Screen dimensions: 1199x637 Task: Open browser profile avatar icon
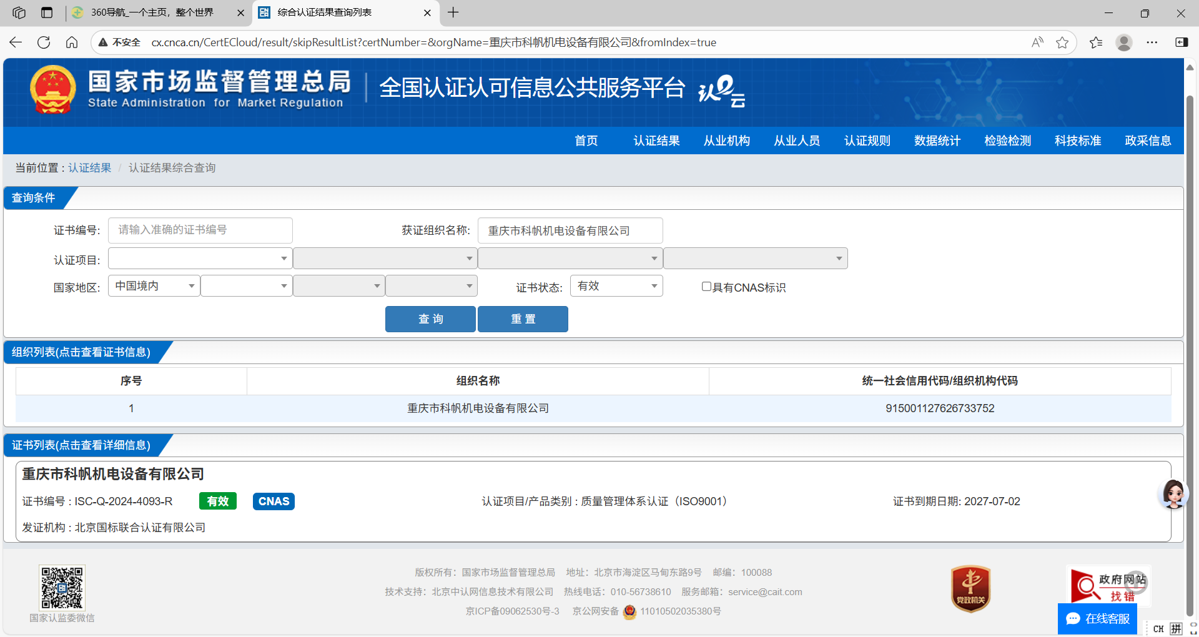click(x=1123, y=42)
